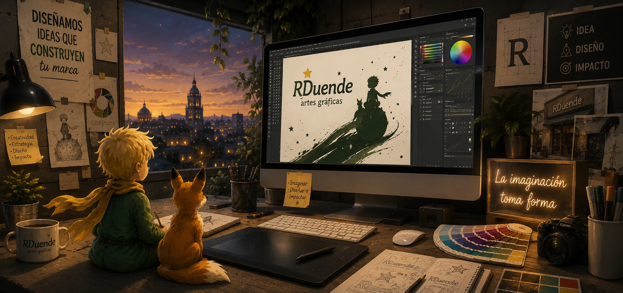Click the curves graph below the color wheel

[460, 83]
